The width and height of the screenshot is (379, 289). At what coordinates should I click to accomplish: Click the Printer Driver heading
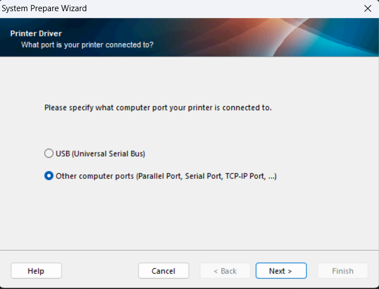[35, 34]
